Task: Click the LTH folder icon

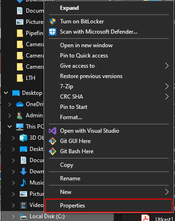Action: [20, 78]
